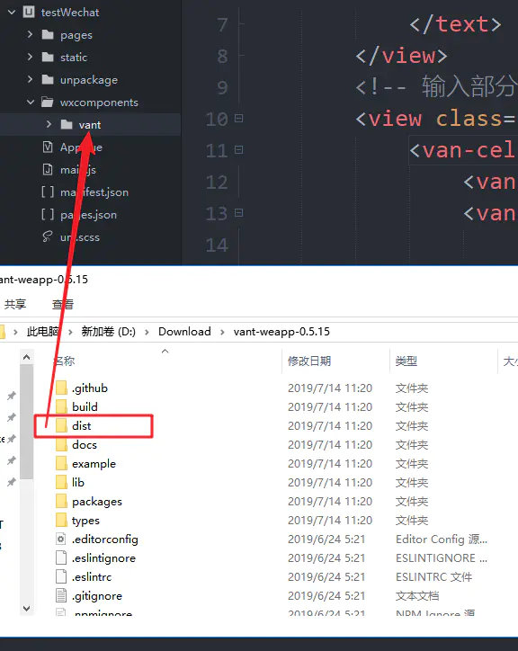The width and height of the screenshot is (518, 651).
Task: Expand the unpackage folder chevron
Action: (30, 79)
